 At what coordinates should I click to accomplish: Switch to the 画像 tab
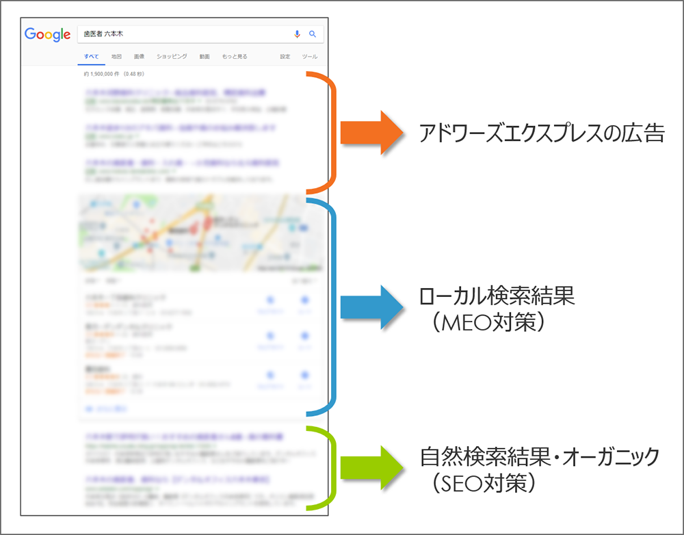point(139,56)
